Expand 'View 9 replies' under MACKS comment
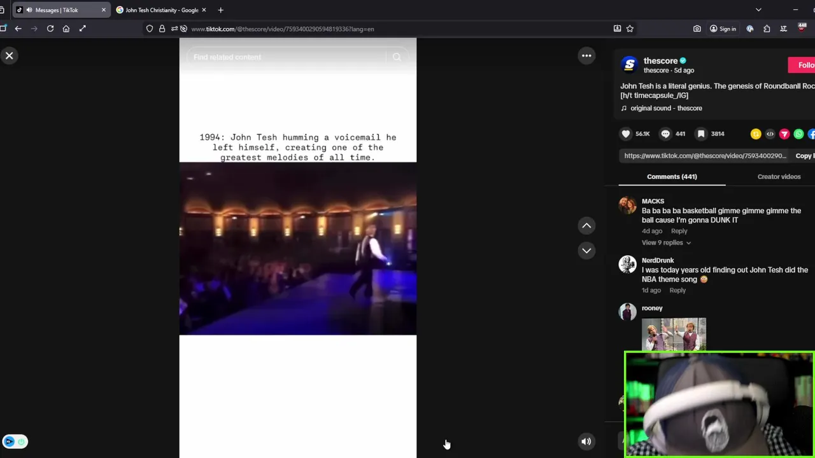Image resolution: width=815 pixels, height=458 pixels. (x=666, y=242)
